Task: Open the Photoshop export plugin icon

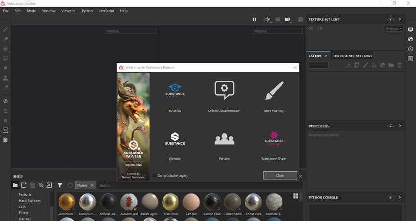Action: (x=5, y=130)
